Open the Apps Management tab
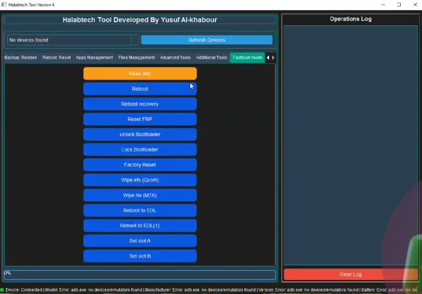This screenshot has height=294, width=422. 94,57
